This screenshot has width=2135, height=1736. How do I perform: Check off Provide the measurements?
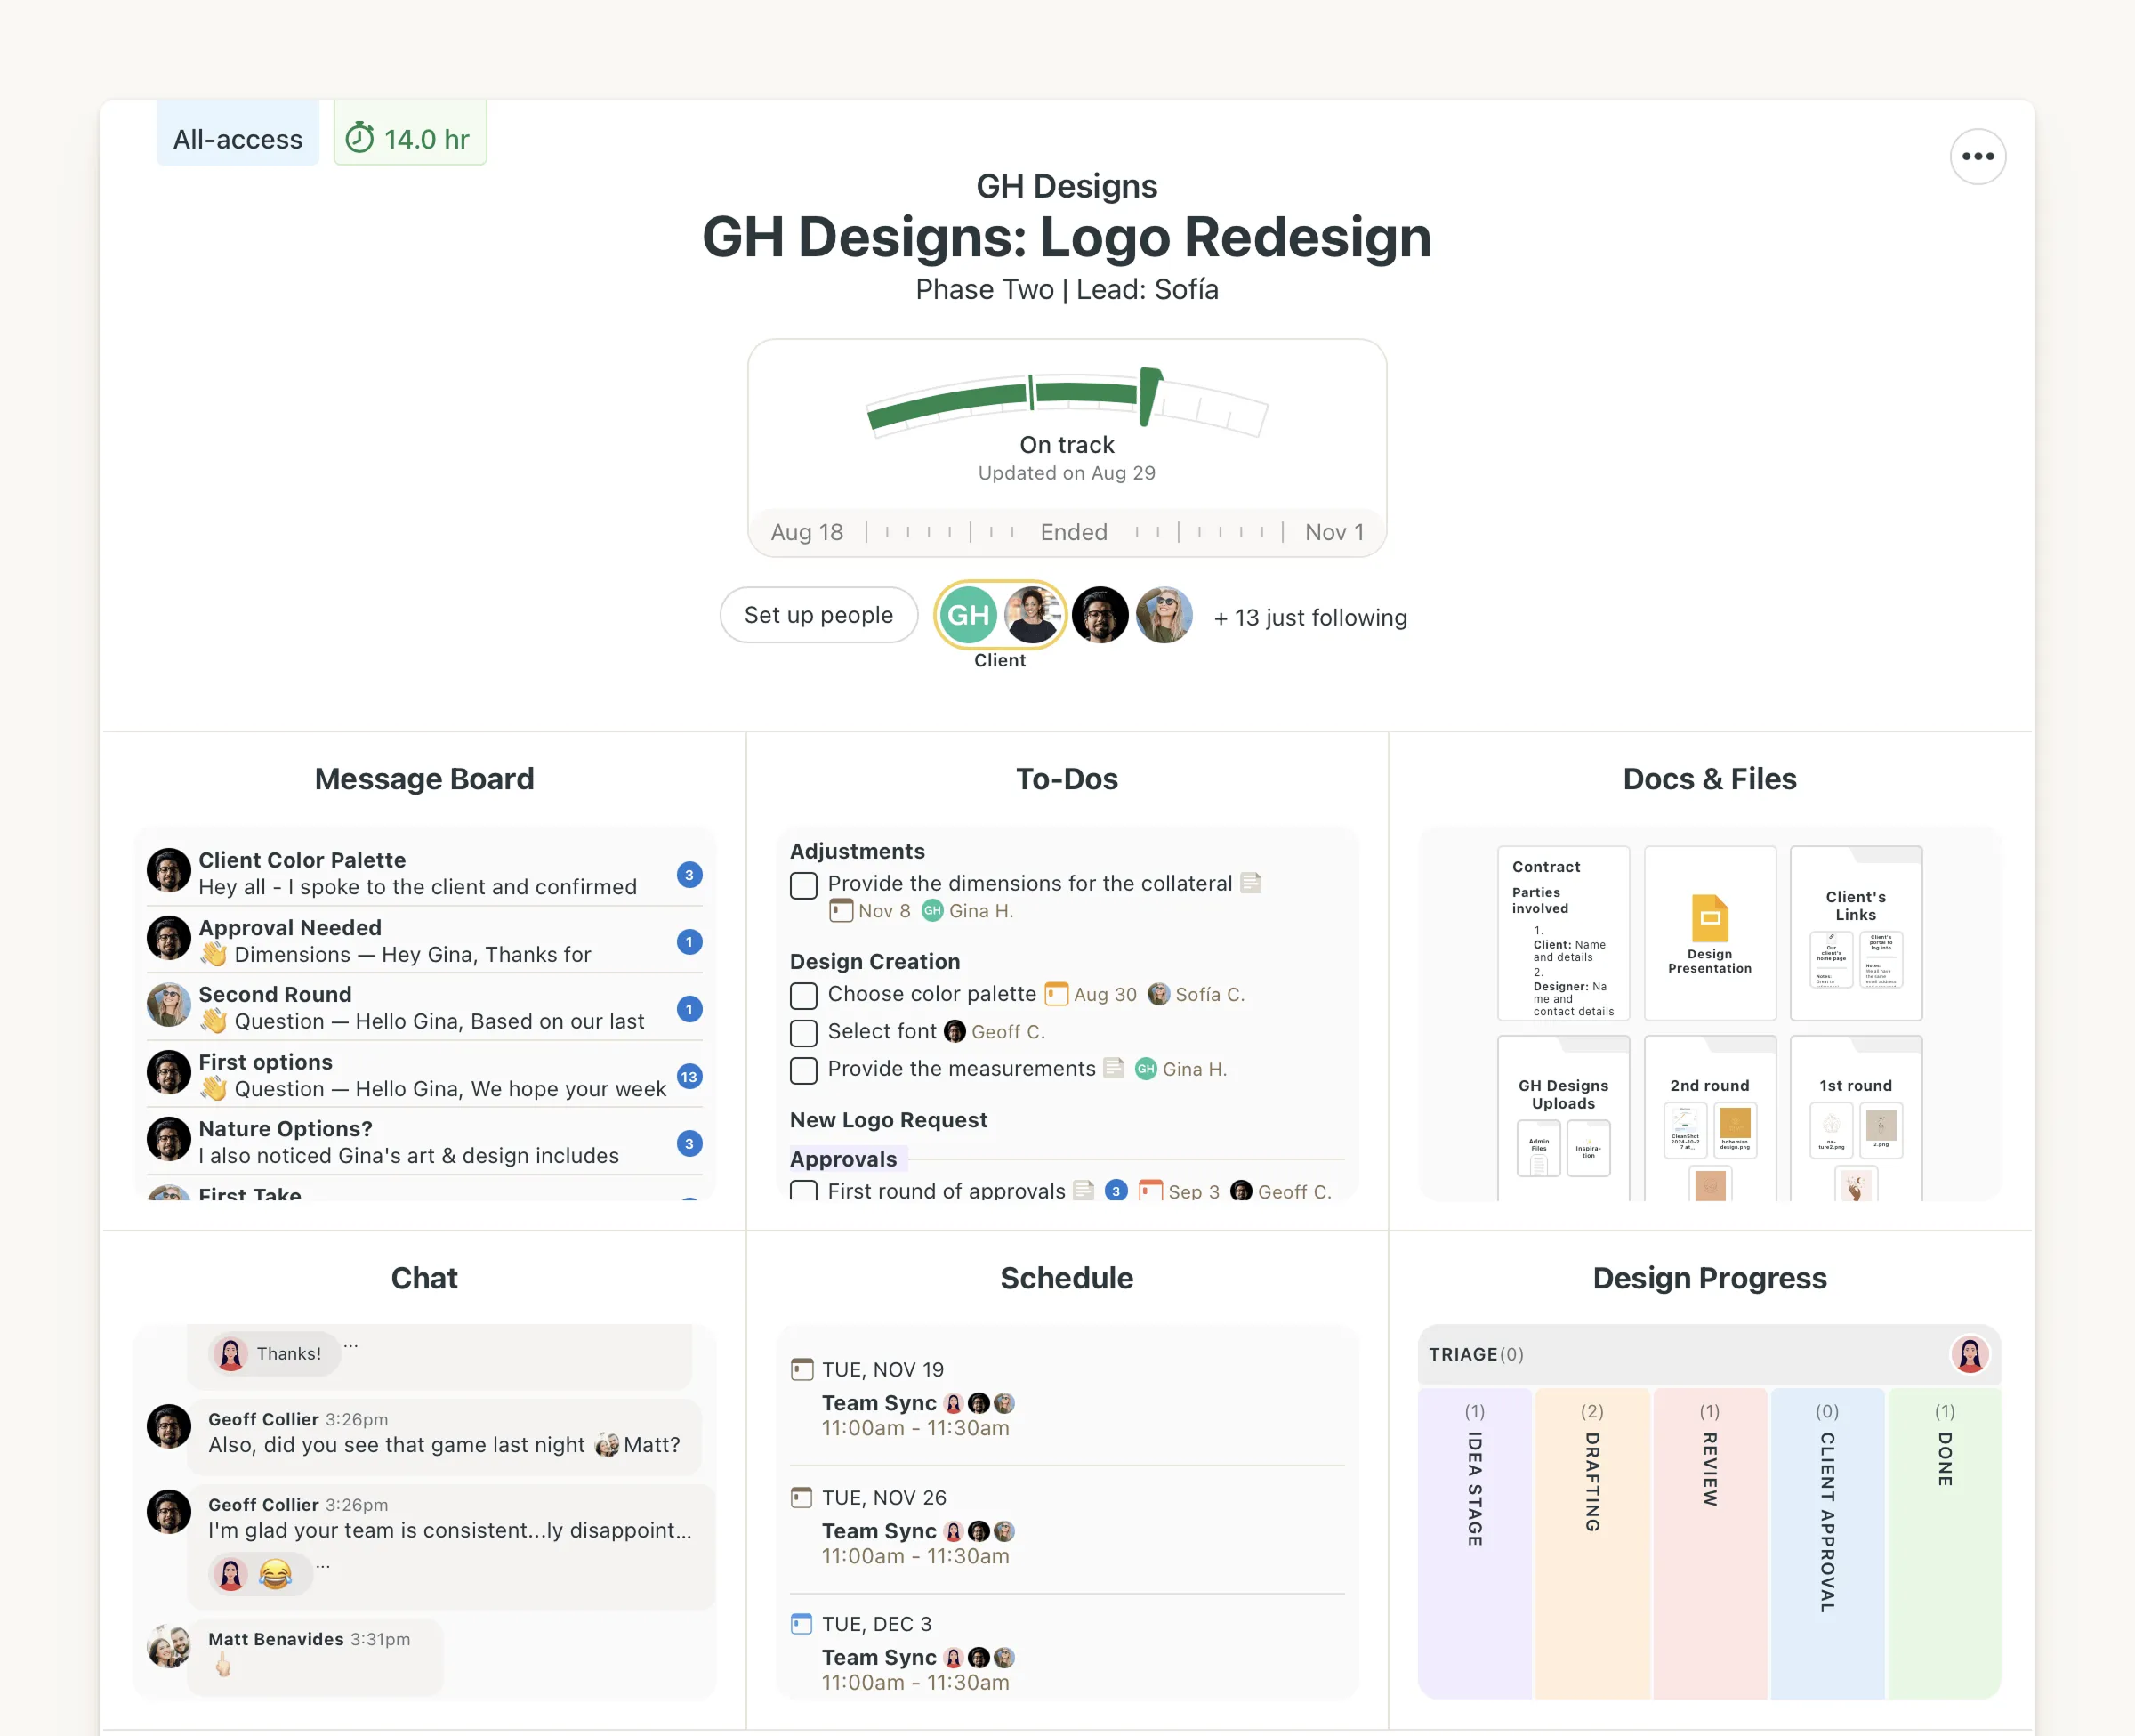[x=803, y=1070]
